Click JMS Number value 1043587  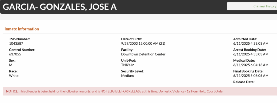pyautogui.click(x=16, y=43)
